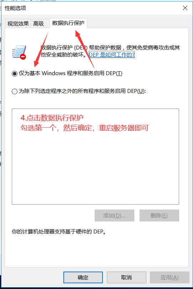Click the 你的计算机处理器支持基于硬件的 DEP text

pos(59,231)
